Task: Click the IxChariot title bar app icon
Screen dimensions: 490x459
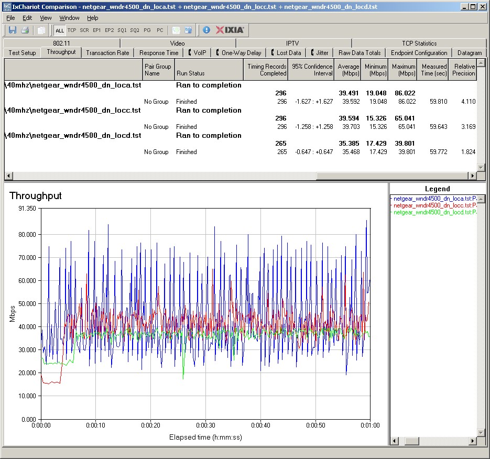Action: (x=7, y=7)
